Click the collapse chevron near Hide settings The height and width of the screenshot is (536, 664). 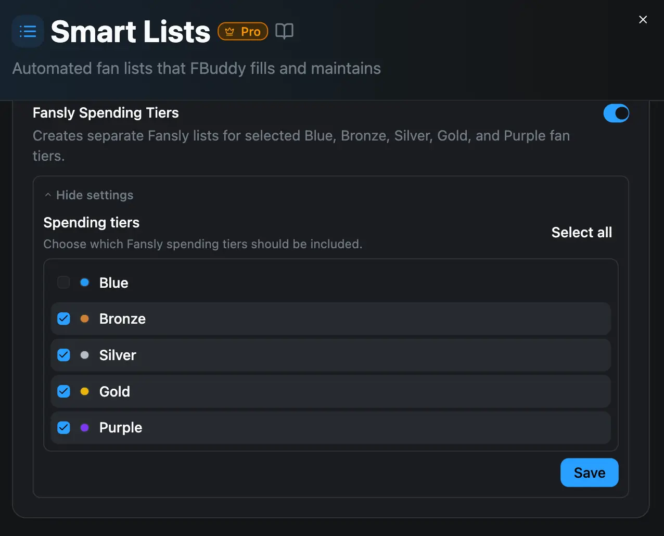(48, 194)
